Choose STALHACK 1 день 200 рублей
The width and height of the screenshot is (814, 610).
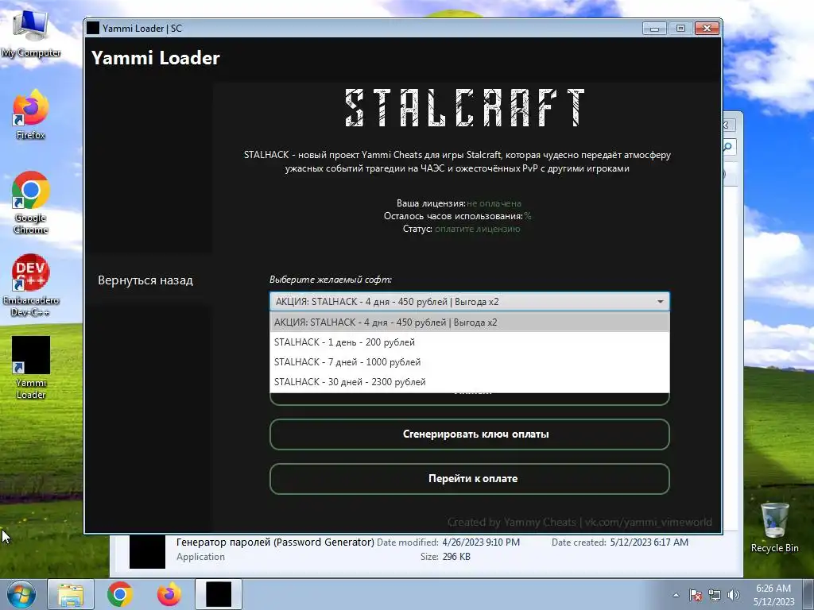coord(470,342)
